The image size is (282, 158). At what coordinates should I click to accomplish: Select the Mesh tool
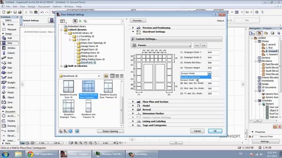click(x=10, y=107)
